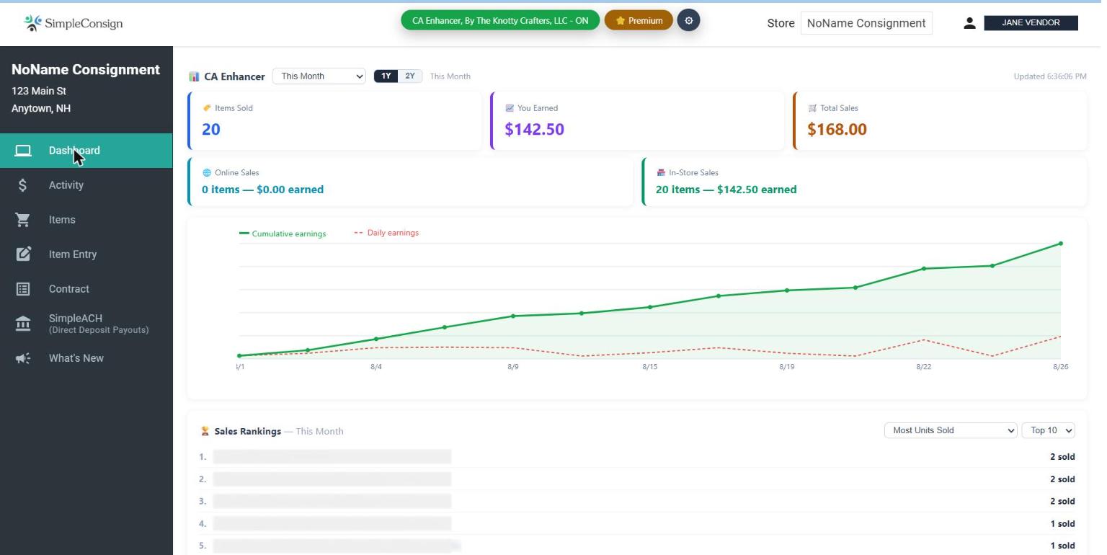Open the Most Units Sold dropdown

click(x=951, y=430)
